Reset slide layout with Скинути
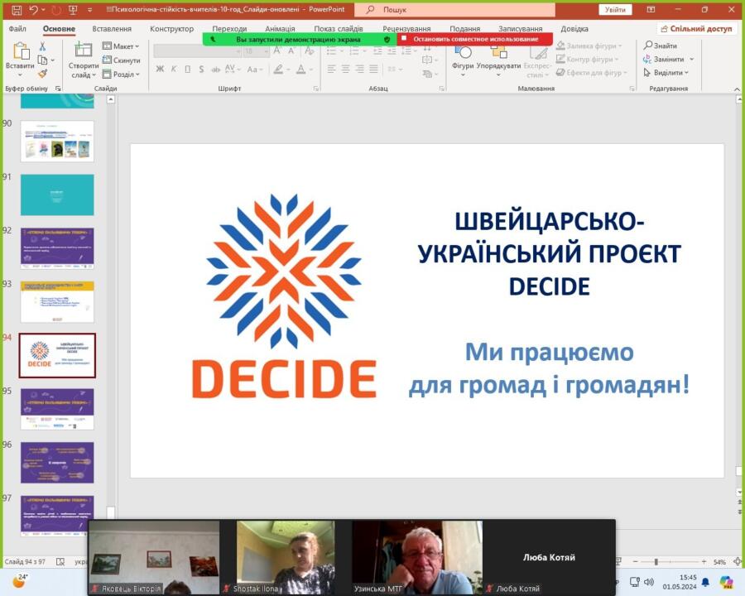 (x=121, y=60)
